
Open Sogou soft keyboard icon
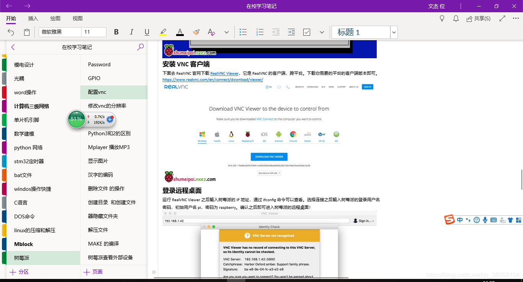(494, 220)
